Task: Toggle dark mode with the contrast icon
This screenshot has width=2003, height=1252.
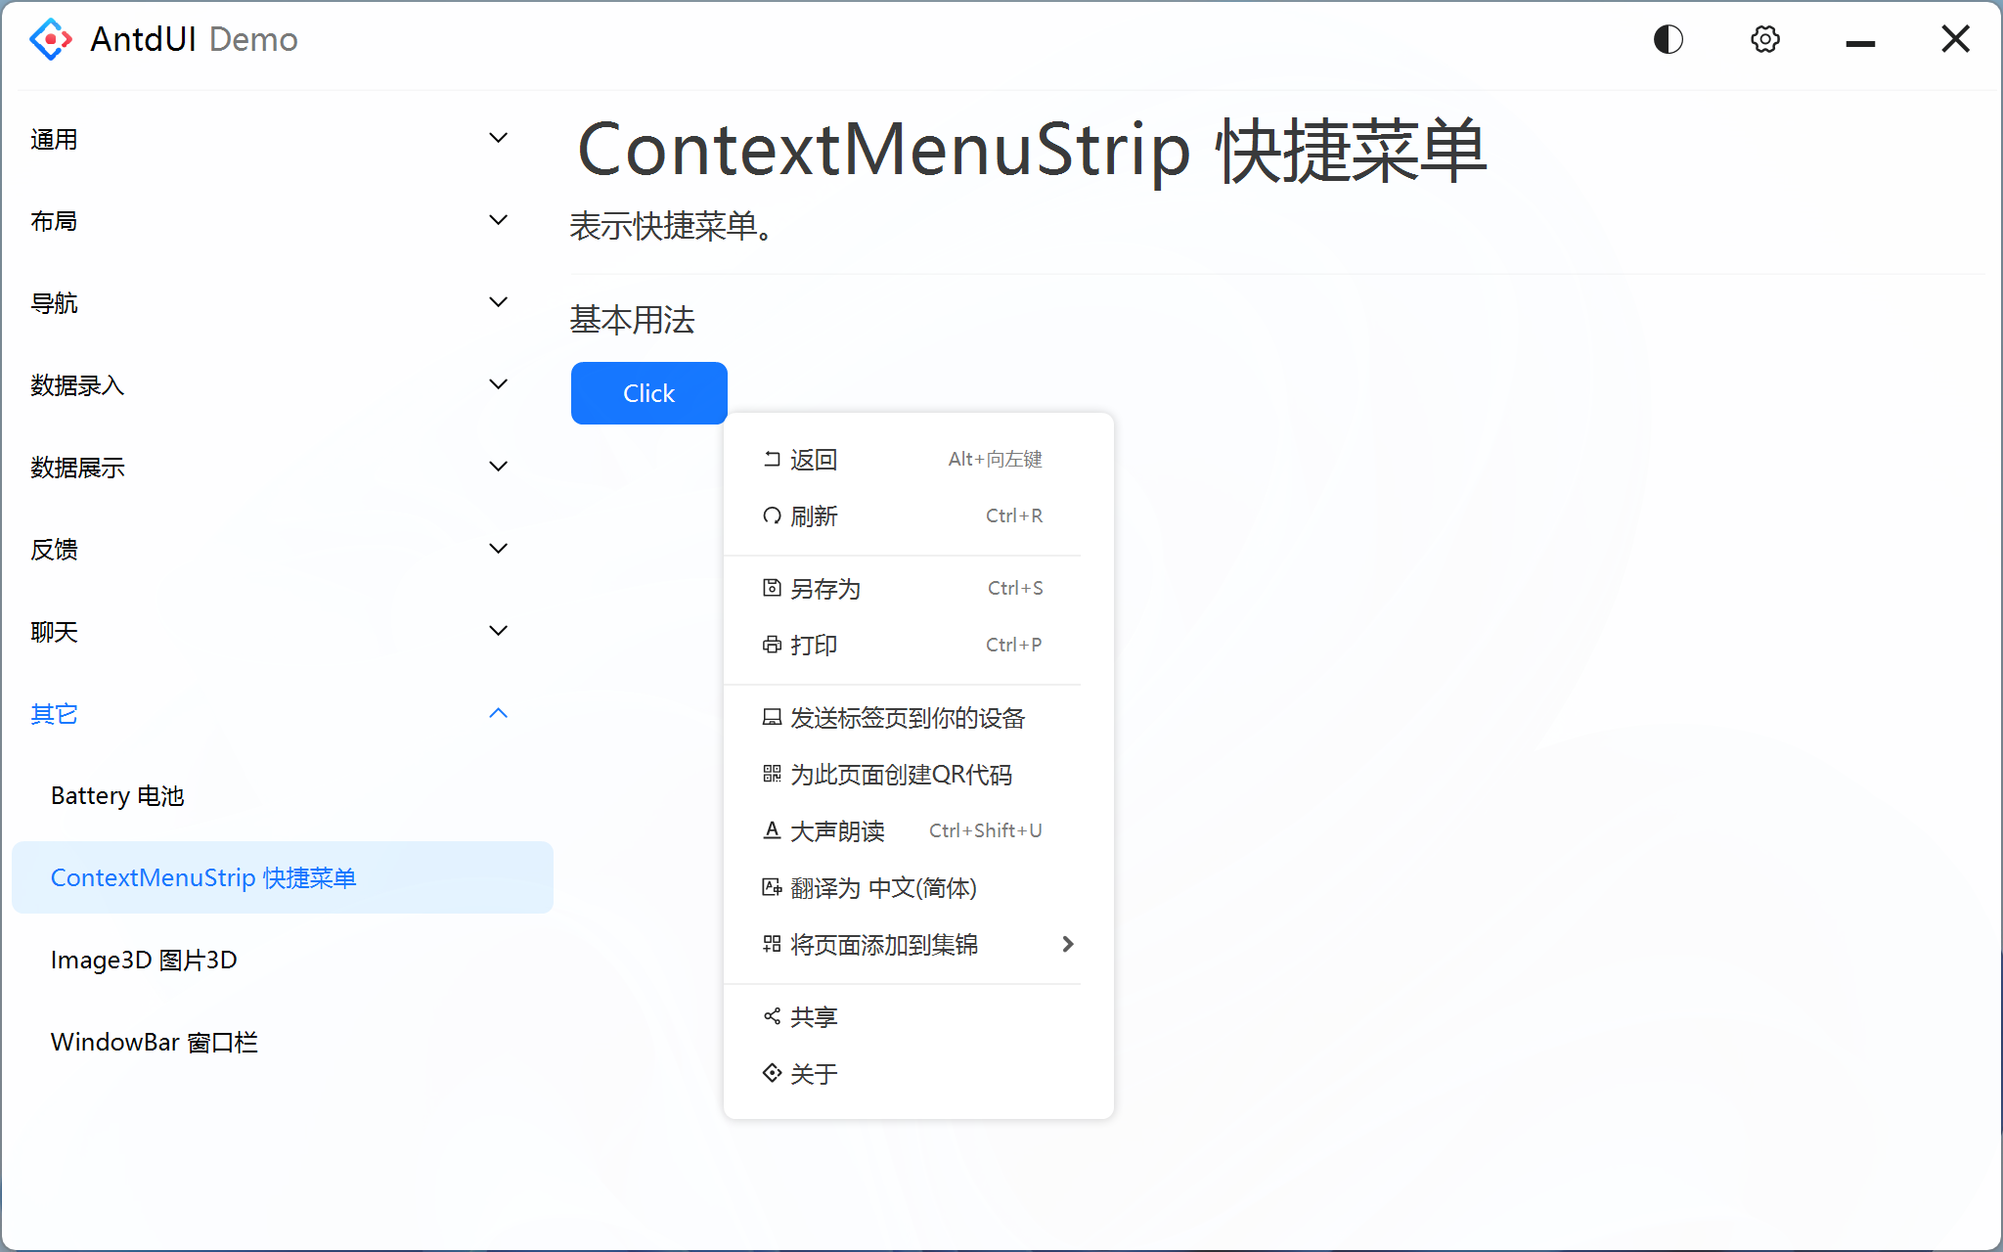Action: [x=1668, y=38]
